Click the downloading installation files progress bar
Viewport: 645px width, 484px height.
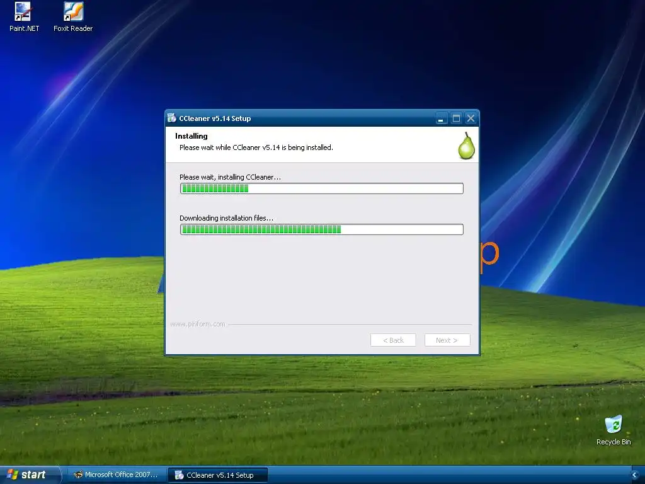(322, 229)
